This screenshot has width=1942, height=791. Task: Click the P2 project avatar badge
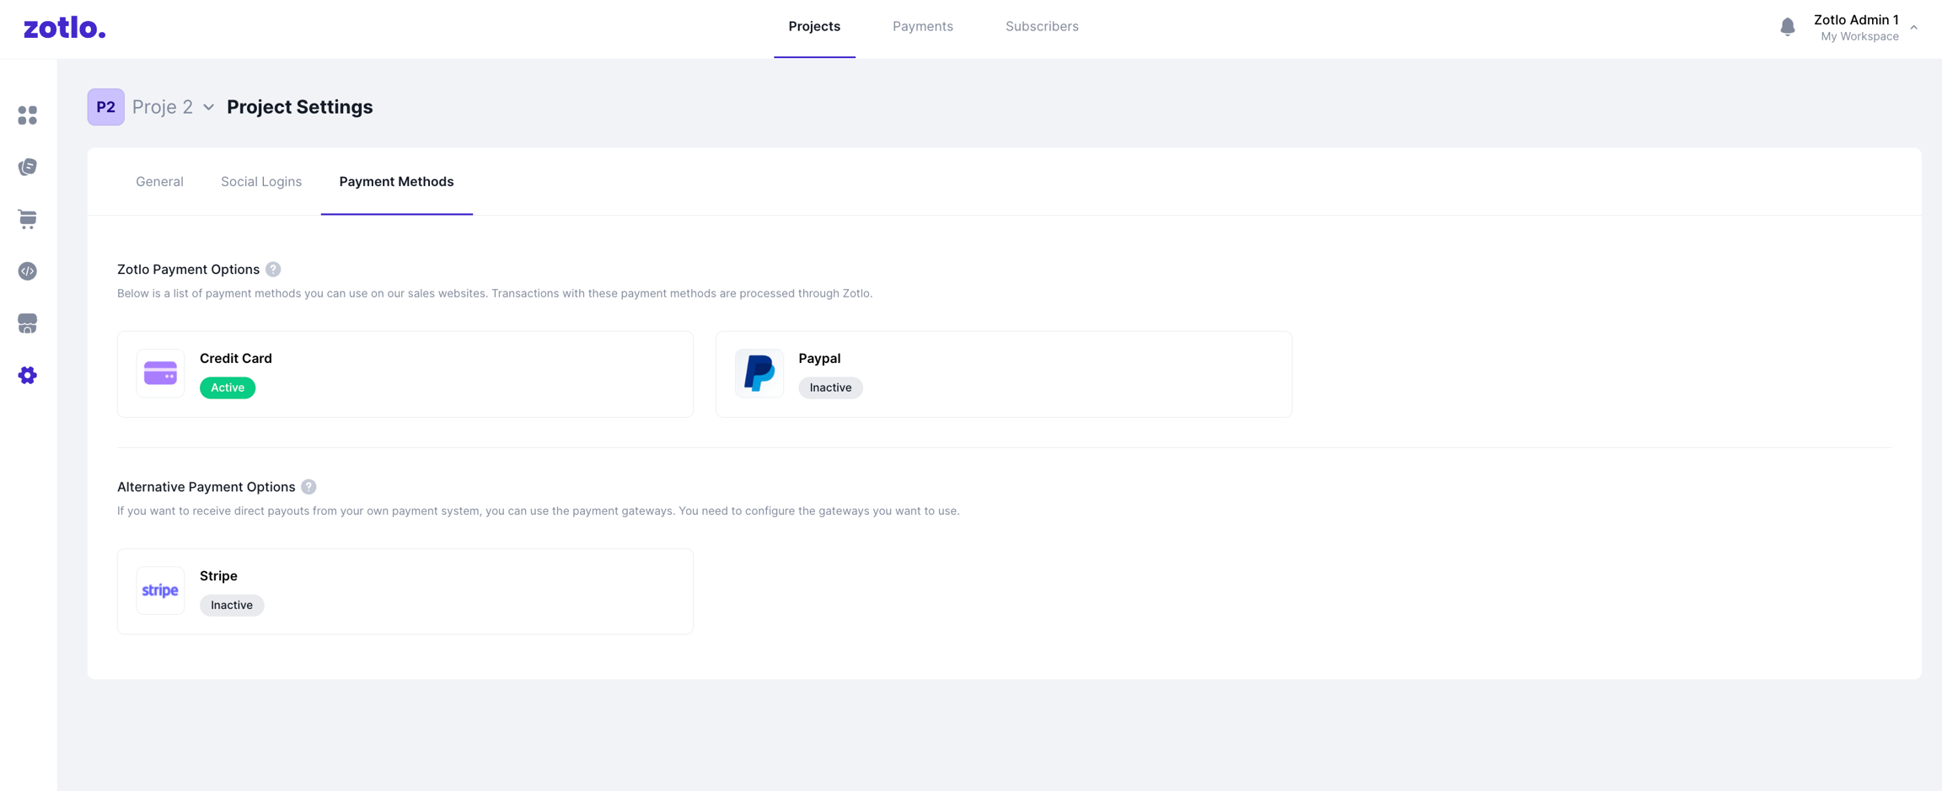(106, 107)
